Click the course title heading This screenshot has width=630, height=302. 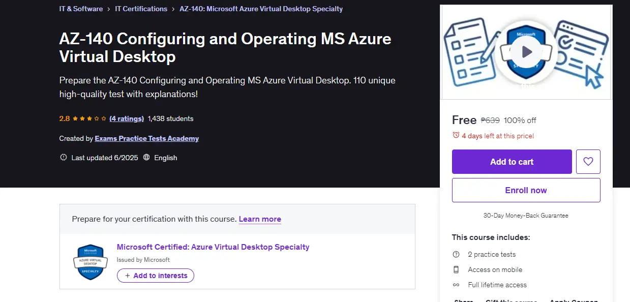coord(225,47)
